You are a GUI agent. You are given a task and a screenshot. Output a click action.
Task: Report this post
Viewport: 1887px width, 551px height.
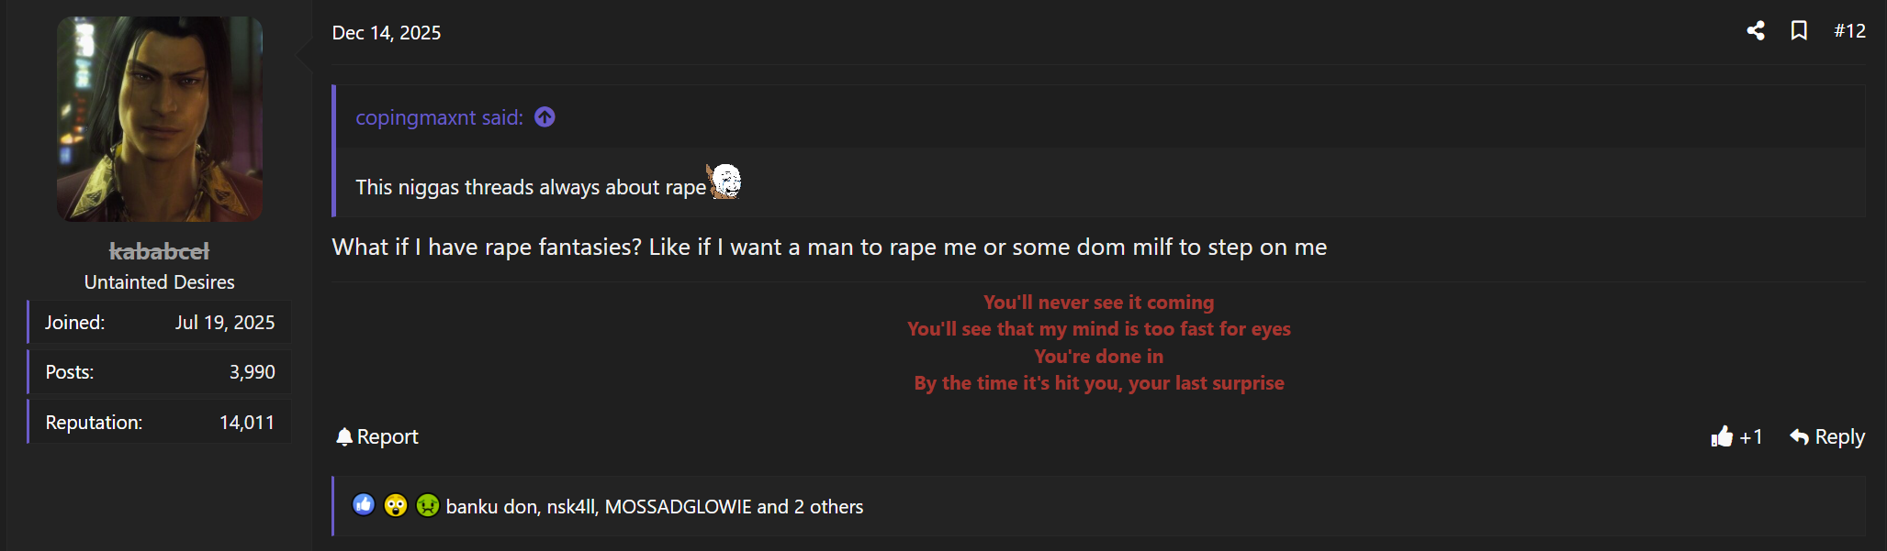(377, 436)
